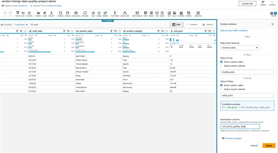Image resolution: width=278 pixels, height=153 pixels.
Task: Sort the product_category column
Action: 162,31
